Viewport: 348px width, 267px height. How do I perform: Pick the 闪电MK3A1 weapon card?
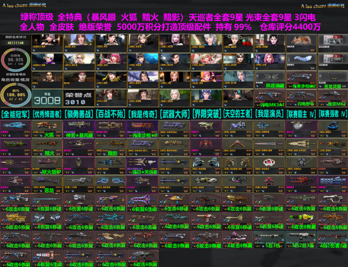tap(270, 98)
